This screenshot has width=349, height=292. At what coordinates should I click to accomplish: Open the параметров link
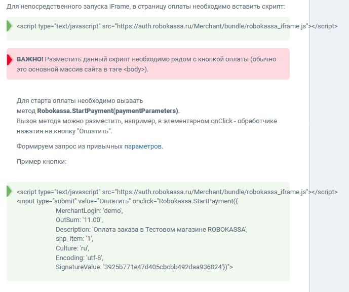click(x=143, y=147)
